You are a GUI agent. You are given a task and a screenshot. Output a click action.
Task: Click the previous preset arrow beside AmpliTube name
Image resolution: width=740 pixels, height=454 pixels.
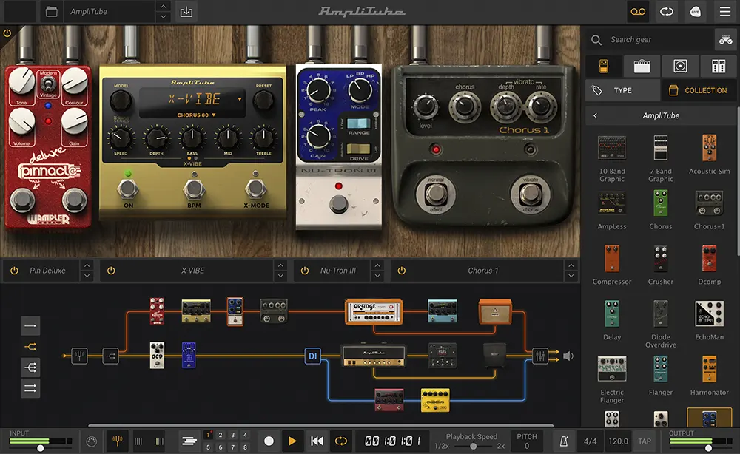coord(164,7)
